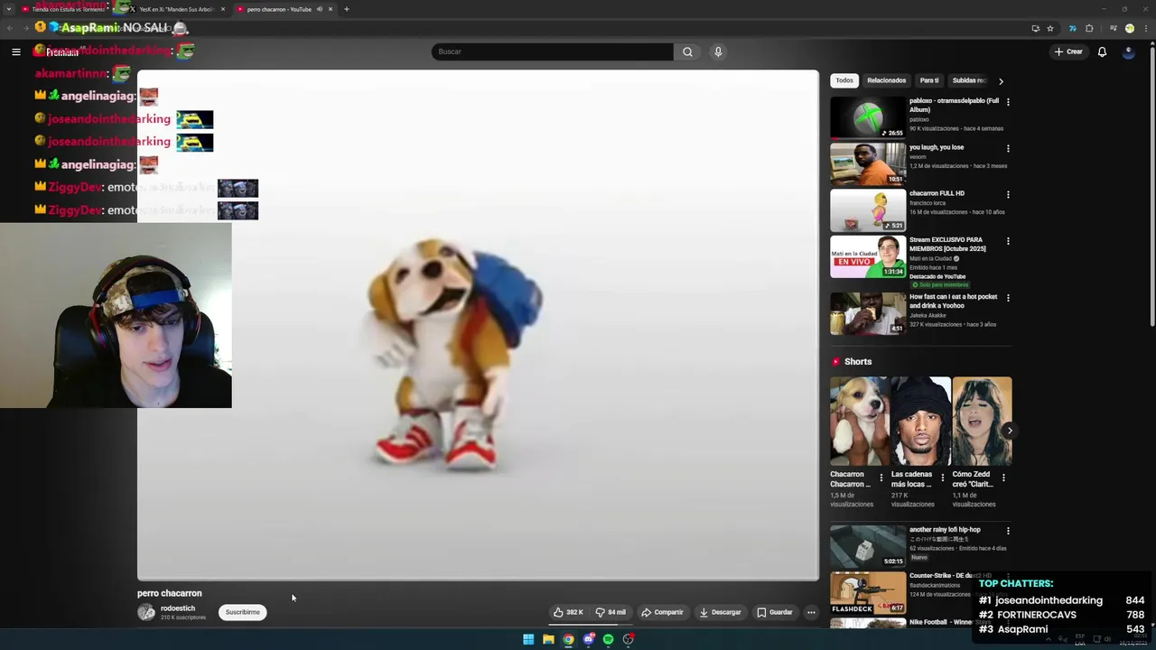Screen dimensions: 1156x650
Task: Click the install app icon in address bar
Action: click(1035, 28)
